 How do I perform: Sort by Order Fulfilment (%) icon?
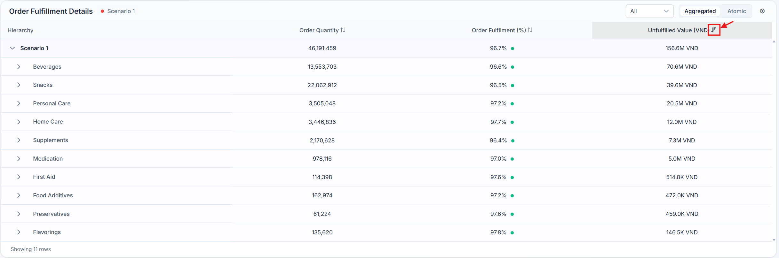(530, 30)
